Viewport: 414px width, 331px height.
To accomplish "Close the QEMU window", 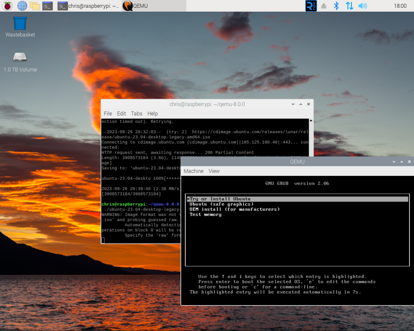I will [x=410, y=162].
